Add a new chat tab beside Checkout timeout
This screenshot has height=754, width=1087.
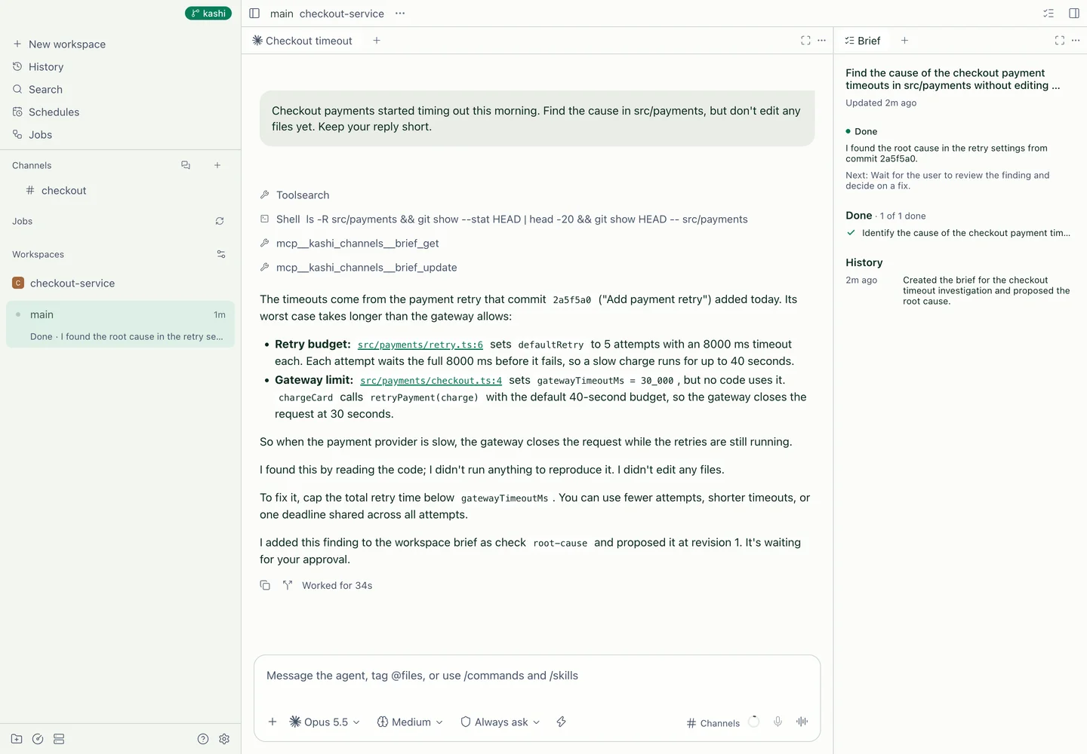coord(377,41)
